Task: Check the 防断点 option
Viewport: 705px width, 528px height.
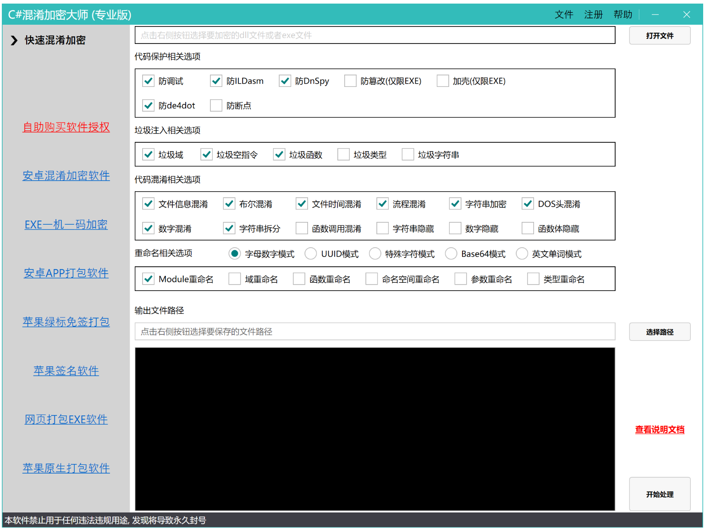Action: coord(216,105)
